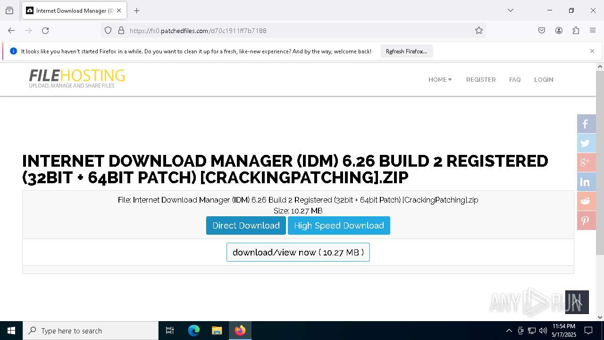This screenshot has height=340, width=604.
Task: Open the Pocket save icon
Action: 542,30
